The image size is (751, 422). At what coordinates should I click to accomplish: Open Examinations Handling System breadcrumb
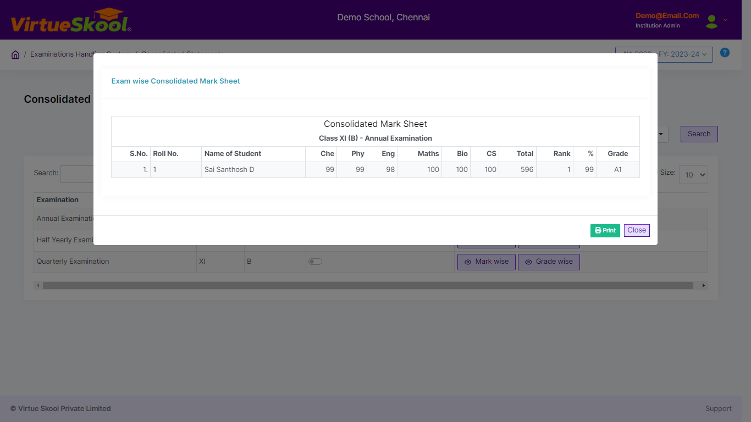tap(80, 54)
